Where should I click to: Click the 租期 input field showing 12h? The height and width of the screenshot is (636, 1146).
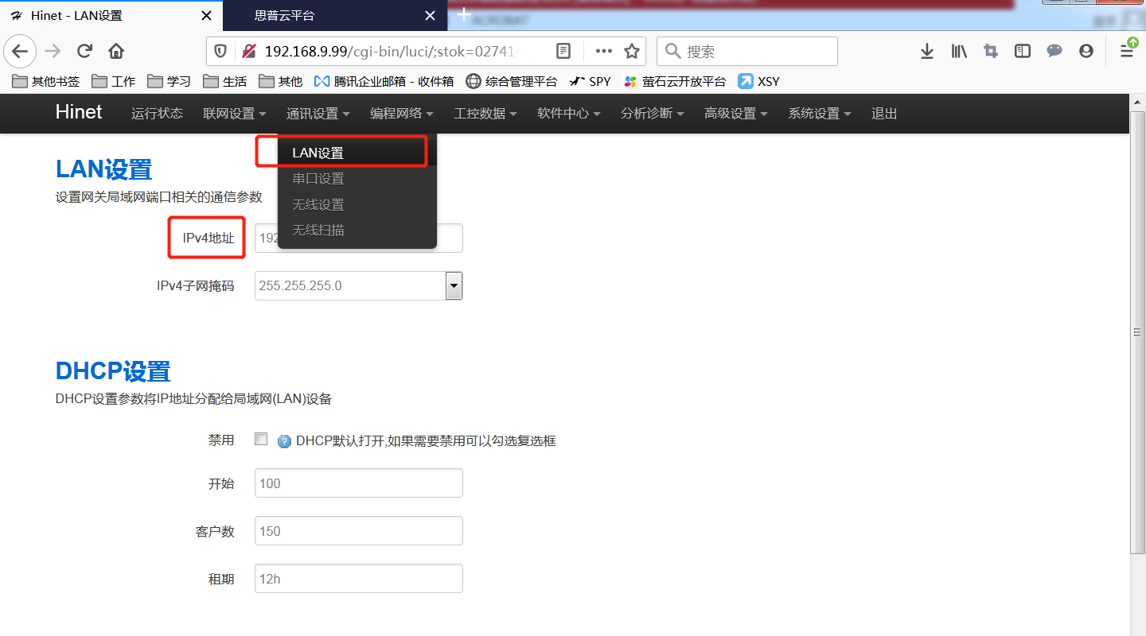coord(358,578)
